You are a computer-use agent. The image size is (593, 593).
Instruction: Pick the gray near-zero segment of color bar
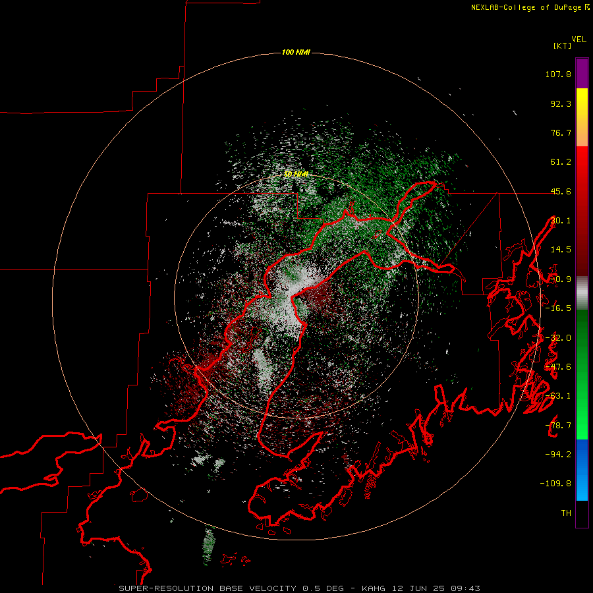pyautogui.click(x=582, y=293)
